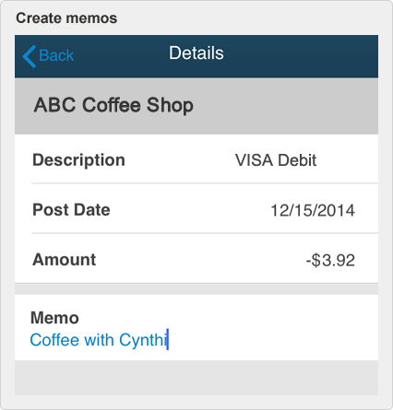Place cursor at end of memo text
This screenshot has height=410, width=393.
(x=168, y=340)
